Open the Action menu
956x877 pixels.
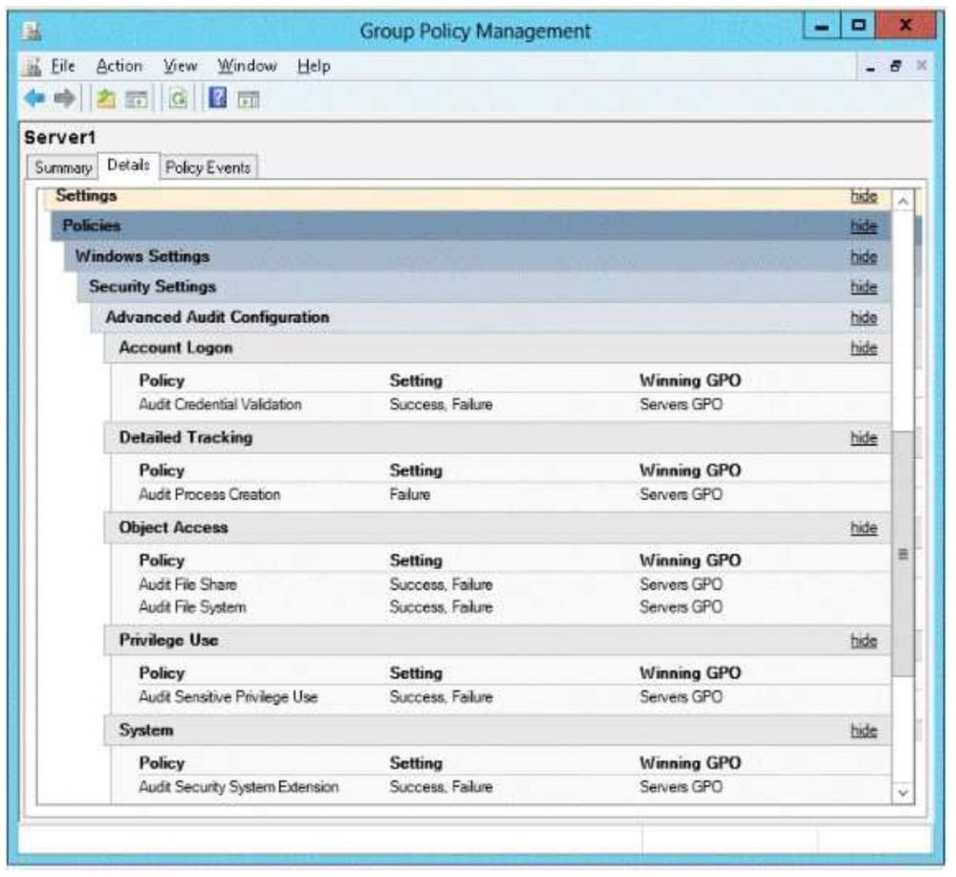pyautogui.click(x=119, y=66)
